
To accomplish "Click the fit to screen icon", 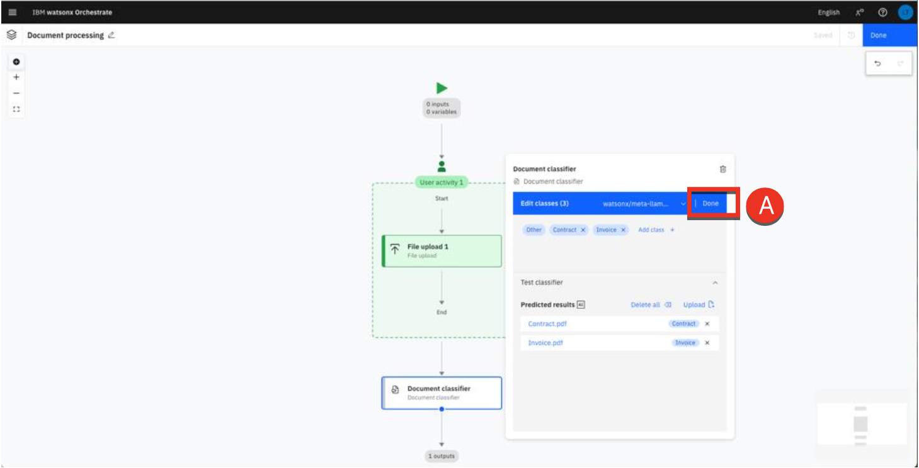I will [x=16, y=109].
